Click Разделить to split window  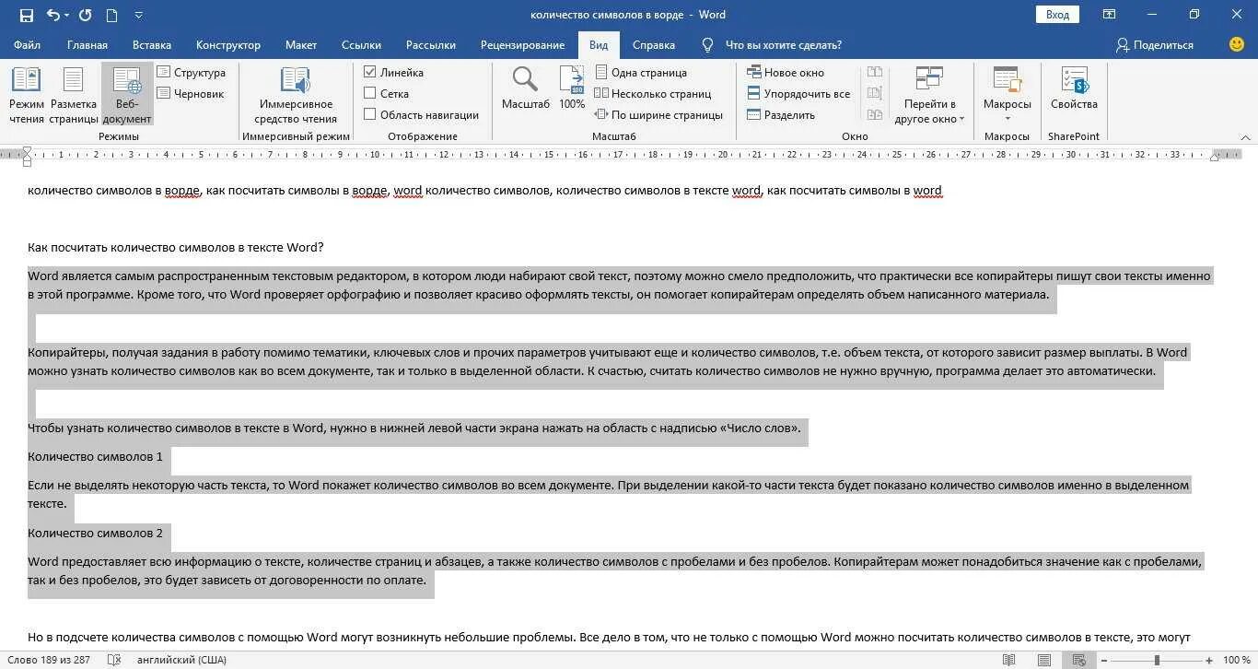tap(781, 114)
